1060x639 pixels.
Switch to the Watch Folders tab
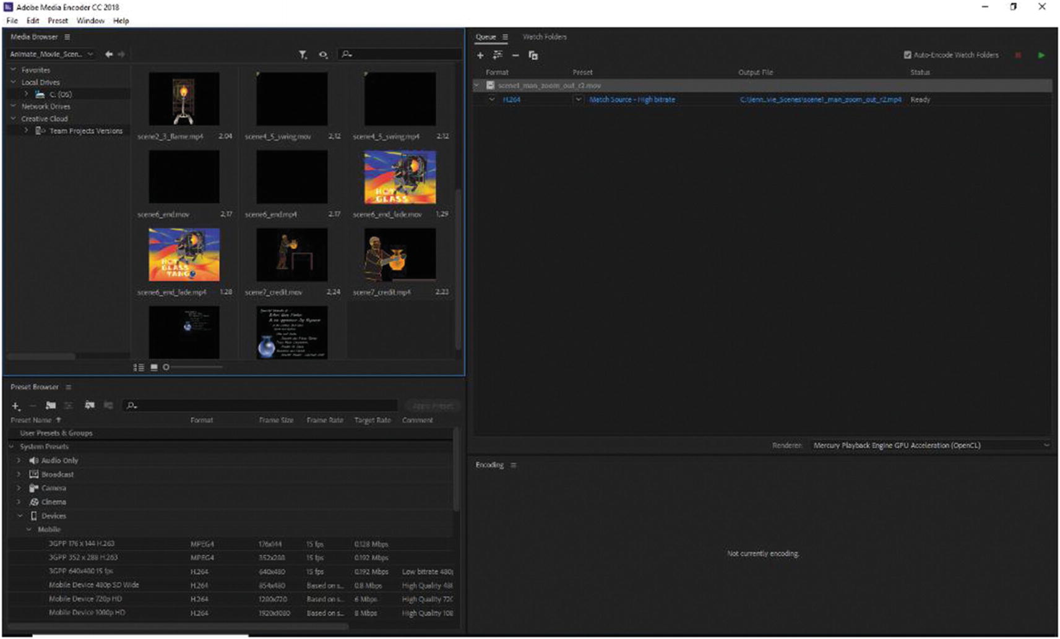click(x=545, y=37)
